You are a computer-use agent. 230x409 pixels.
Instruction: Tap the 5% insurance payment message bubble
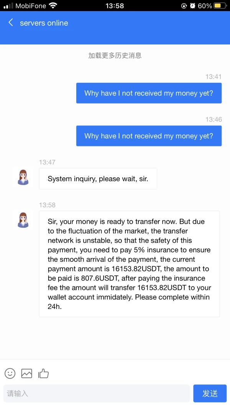click(x=129, y=264)
